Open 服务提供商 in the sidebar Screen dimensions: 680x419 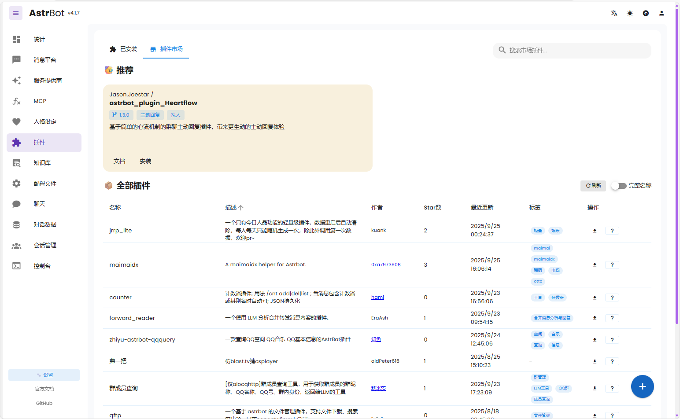(44, 81)
